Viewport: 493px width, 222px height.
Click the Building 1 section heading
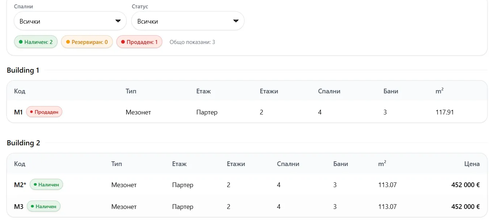tap(23, 70)
